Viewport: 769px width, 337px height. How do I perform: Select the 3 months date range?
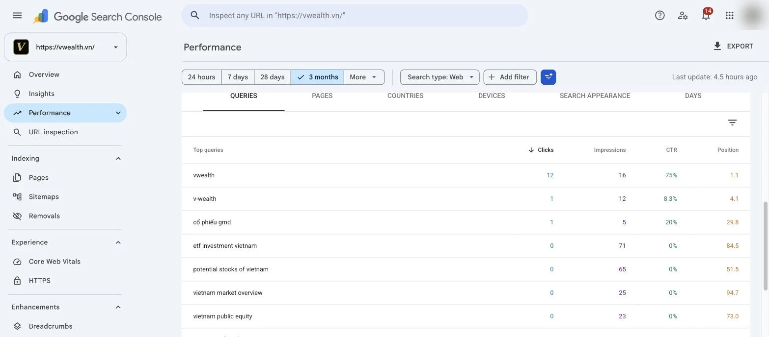(x=317, y=77)
